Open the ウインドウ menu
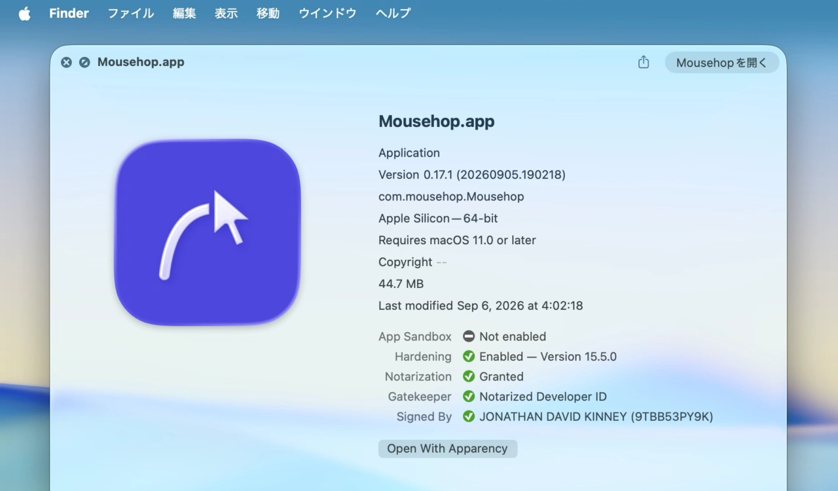 [327, 13]
